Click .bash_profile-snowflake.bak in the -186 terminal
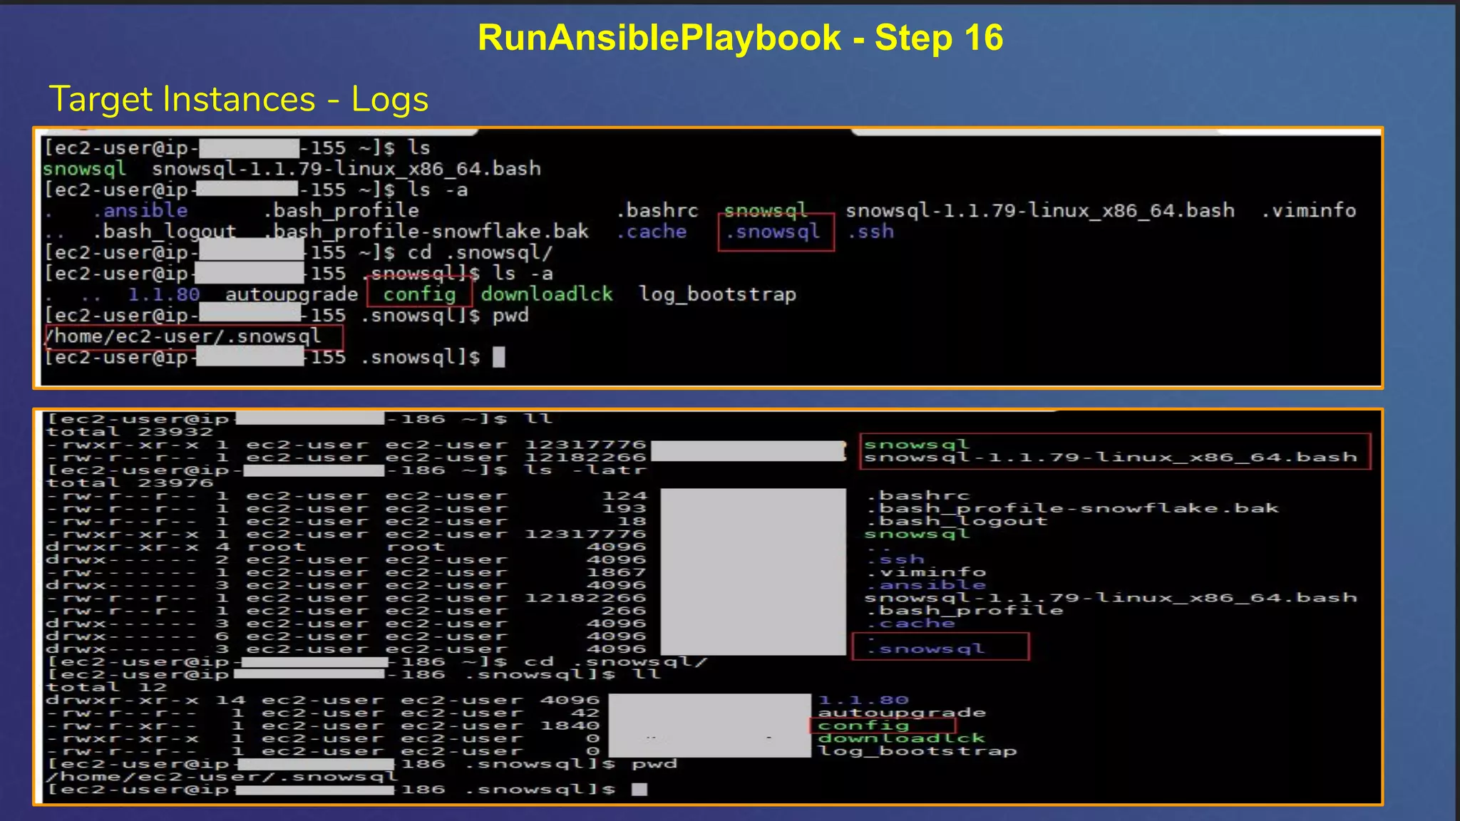 coord(1072,509)
